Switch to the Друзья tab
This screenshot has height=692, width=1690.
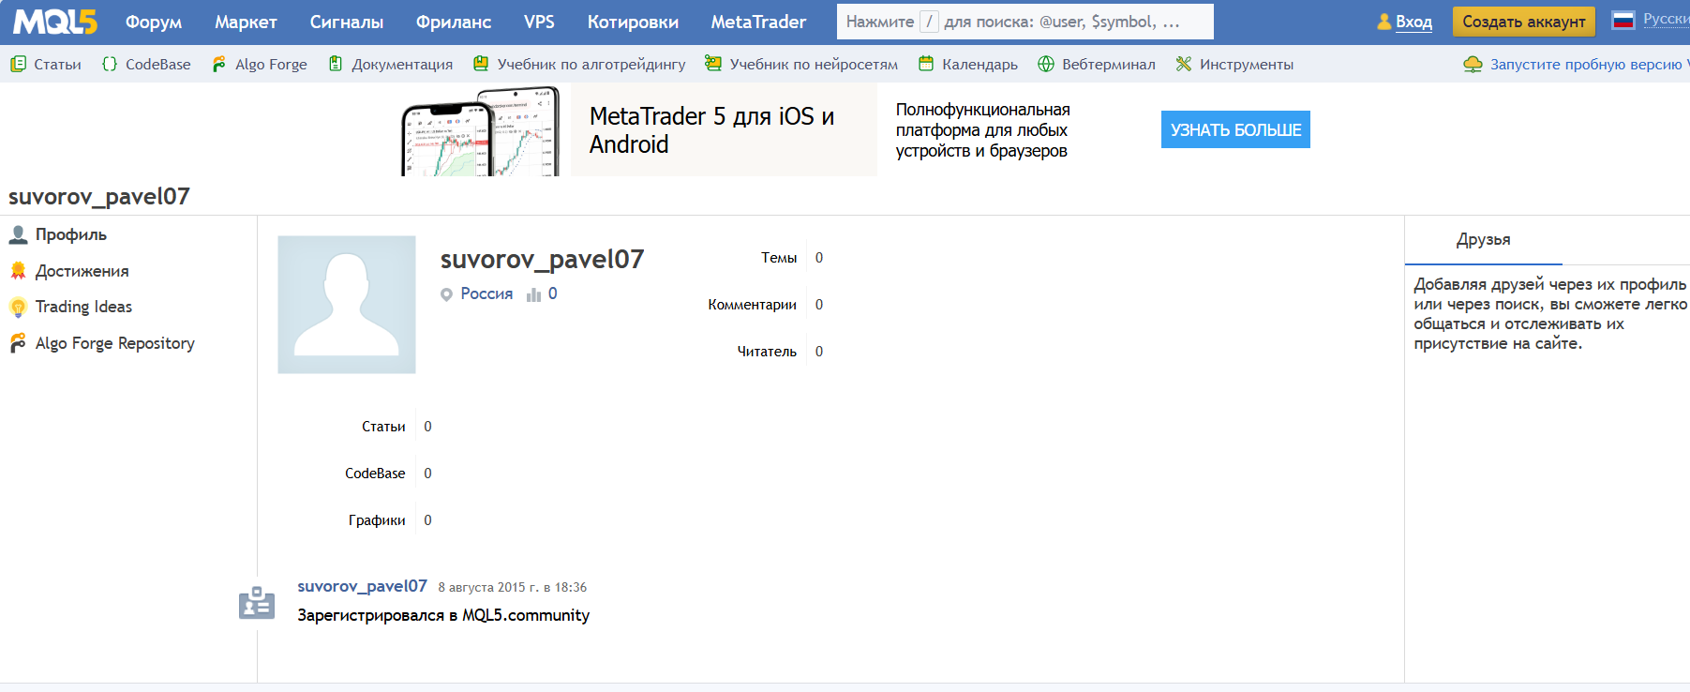(1484, 240)
